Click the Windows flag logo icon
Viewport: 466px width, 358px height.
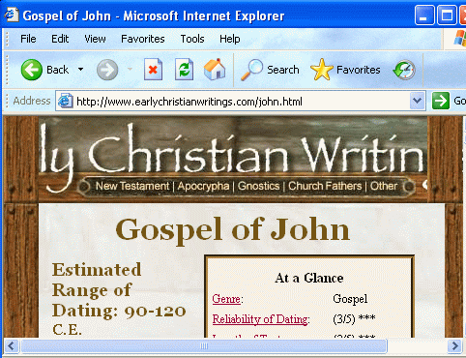pos(459,39)
